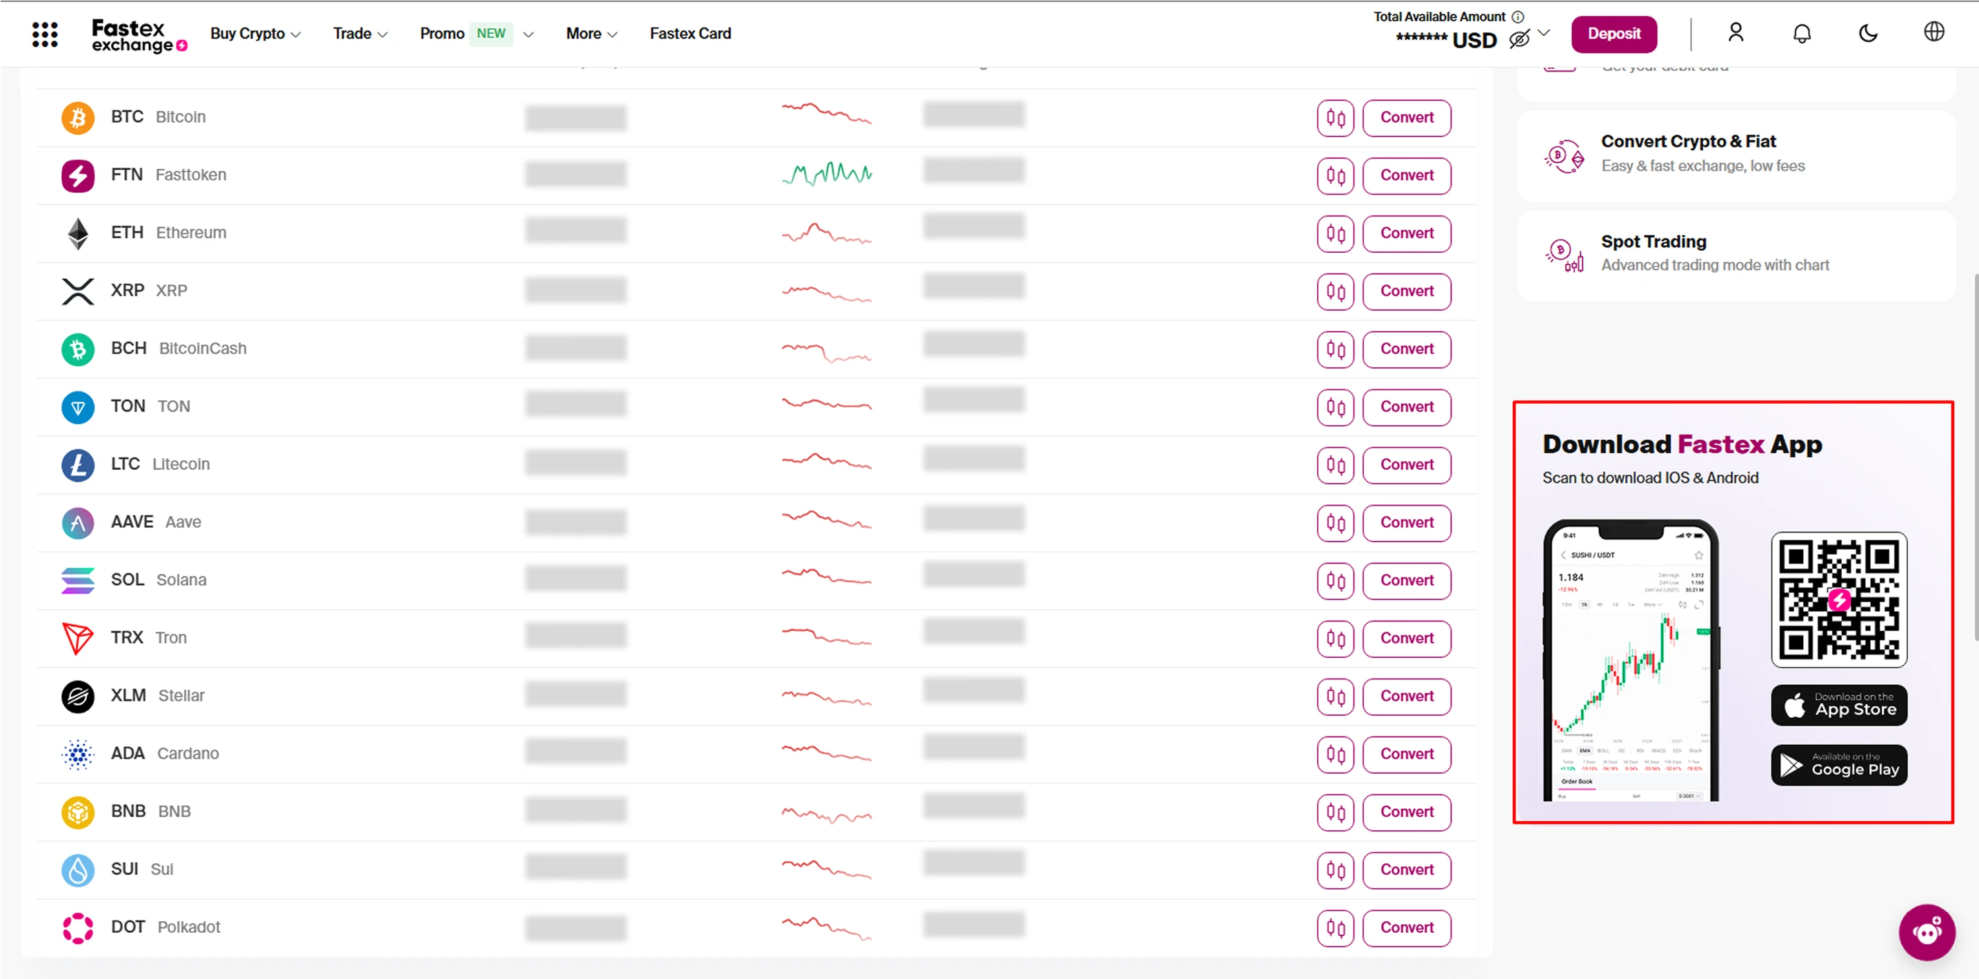Go to Fastex exchange home logo
Image resolution: width=1979 pixels, height=979 pixels.
click(139, 35)
